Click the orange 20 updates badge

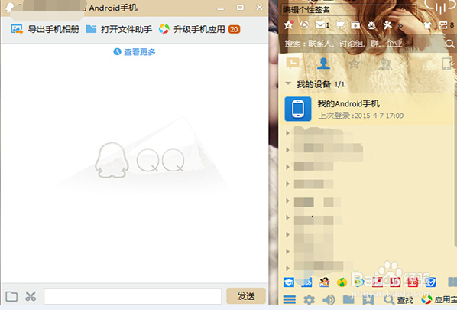[x=234, y=29]
